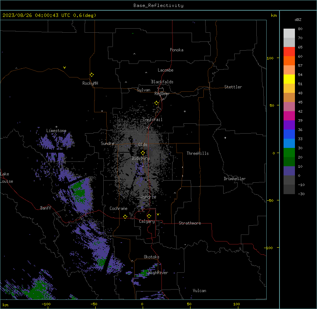This screenshot has width=317, height=309.
Task: Click the yellow V marker northeast of Calgary
Action: point(158,214)
